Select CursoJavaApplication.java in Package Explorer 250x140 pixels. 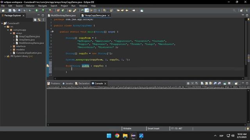[29, 53]
